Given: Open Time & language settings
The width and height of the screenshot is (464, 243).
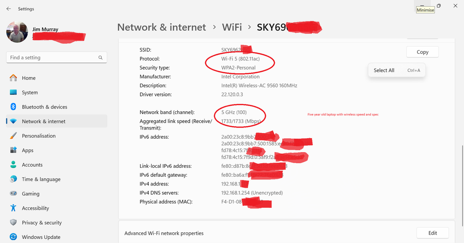Looking at the screenshot, I should (x=41, y=179).
